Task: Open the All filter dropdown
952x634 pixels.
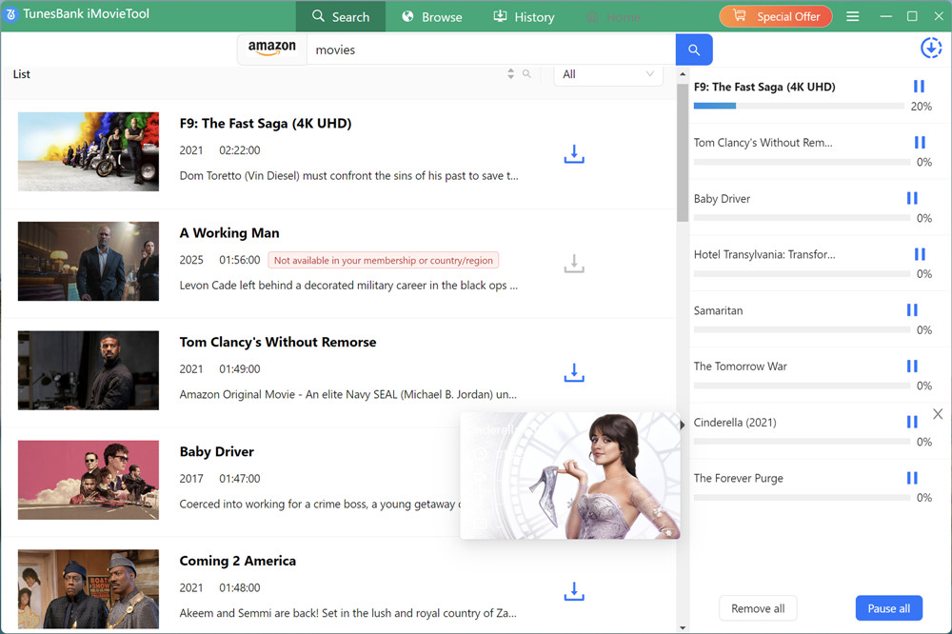Action: (x=607, y=74)
